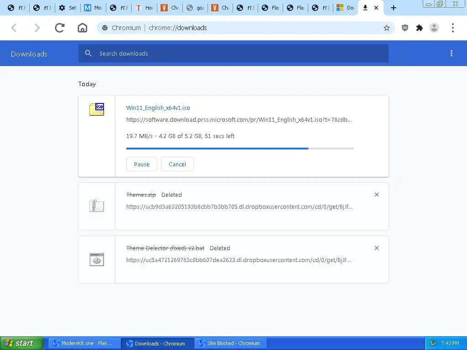This screenshot has height=350, width=467.
Task: Open the Downloads page more-actions menu
Action: pos(451,53)
